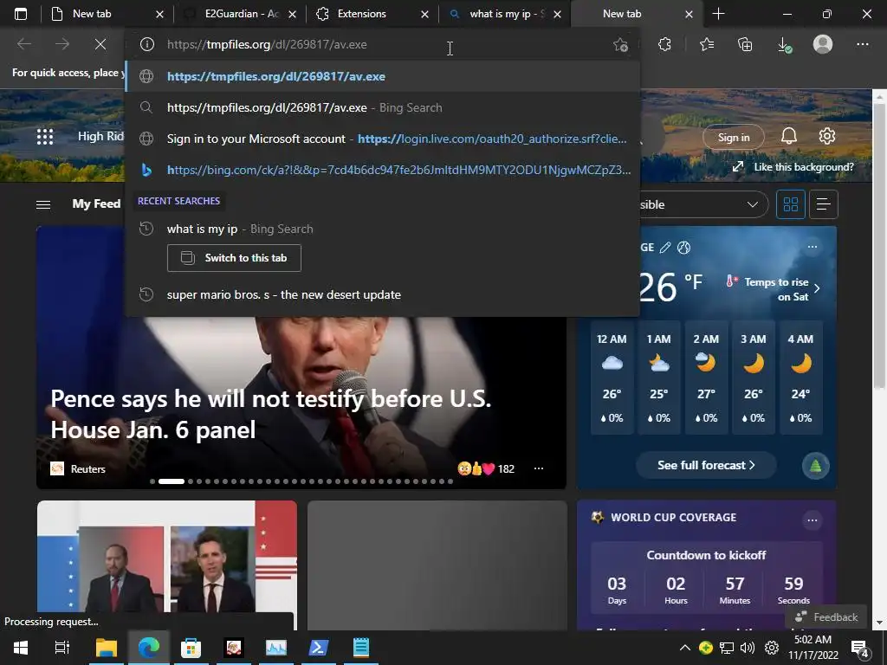The width and height of the screenshot is (887, 665).
Task: Open PowerShell from taskbar
Action: tap(319, 648)
